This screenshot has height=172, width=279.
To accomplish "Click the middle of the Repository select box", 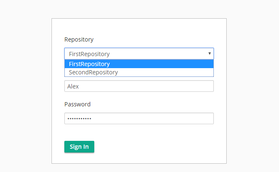I will tap(139, 54).
